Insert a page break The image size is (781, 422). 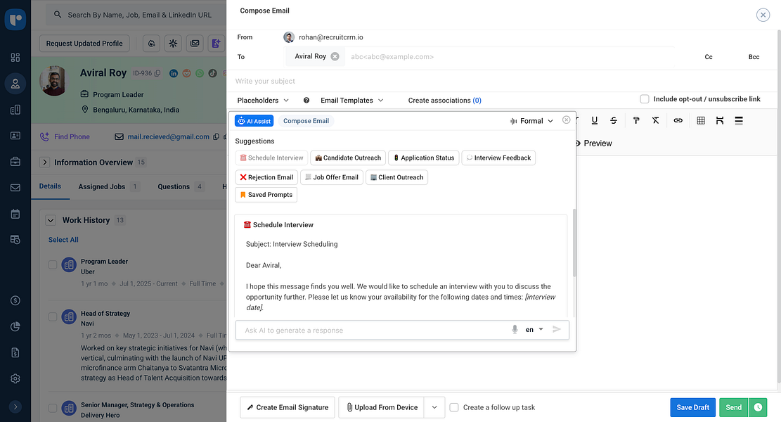point(720,120)
